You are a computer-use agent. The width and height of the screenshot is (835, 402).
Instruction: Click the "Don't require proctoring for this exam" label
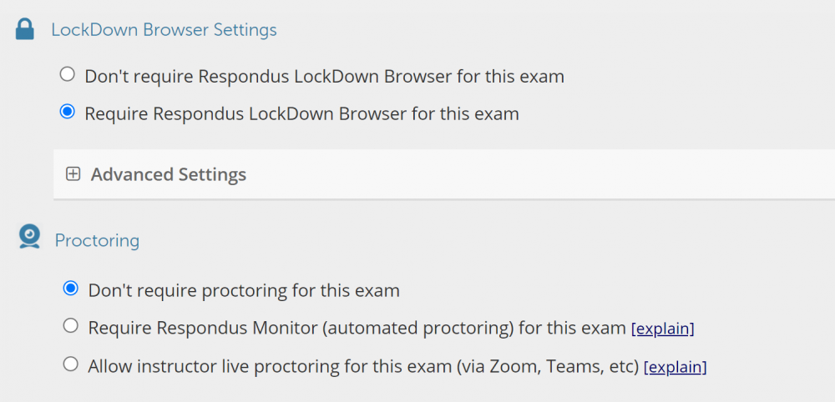(244, 291)
